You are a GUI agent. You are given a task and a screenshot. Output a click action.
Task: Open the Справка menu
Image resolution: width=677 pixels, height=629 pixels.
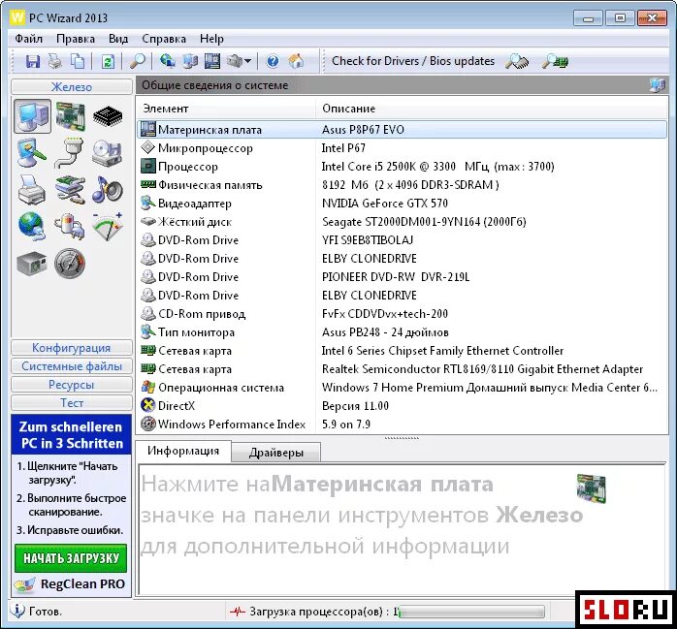pos(164,39)
